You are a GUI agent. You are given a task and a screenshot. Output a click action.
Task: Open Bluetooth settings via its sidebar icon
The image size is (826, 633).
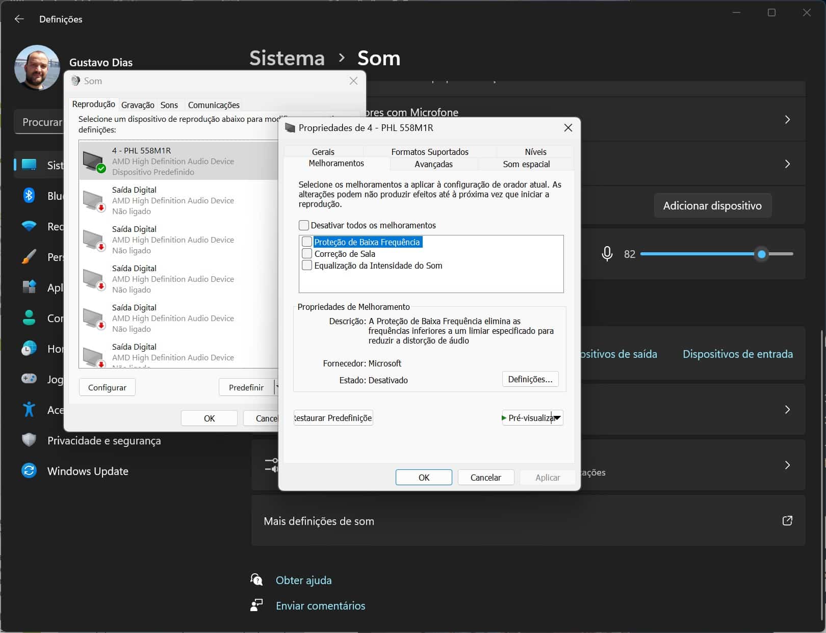coord(29,196)
